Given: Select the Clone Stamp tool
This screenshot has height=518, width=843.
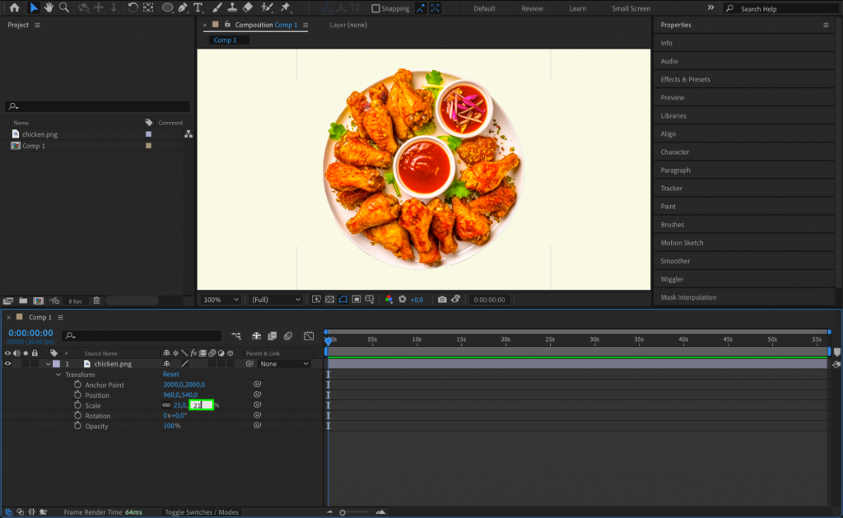Looking at the screenshot, I should pyautogui.click(x=232, y=8).
